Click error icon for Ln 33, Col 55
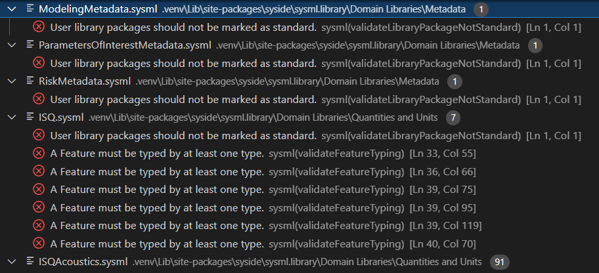Image resolution: width=599 pixels, height=273 pixels. (39, 154)
